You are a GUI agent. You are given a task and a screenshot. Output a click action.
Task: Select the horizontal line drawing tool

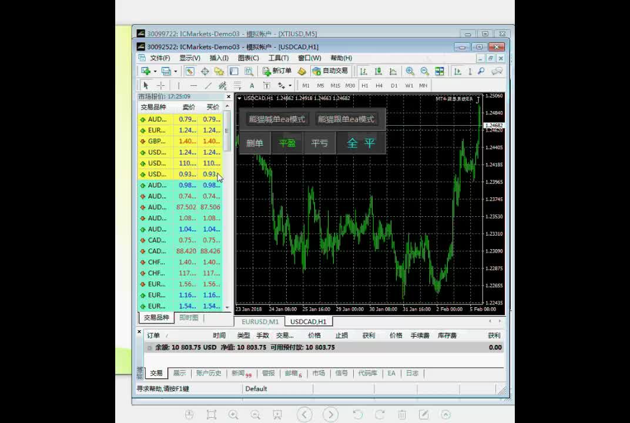point(193,86)
